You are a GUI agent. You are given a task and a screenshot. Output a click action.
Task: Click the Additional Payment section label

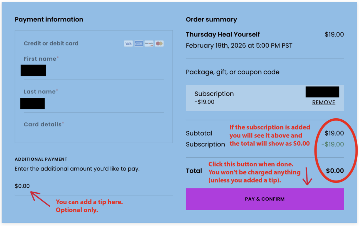(41, 159)
